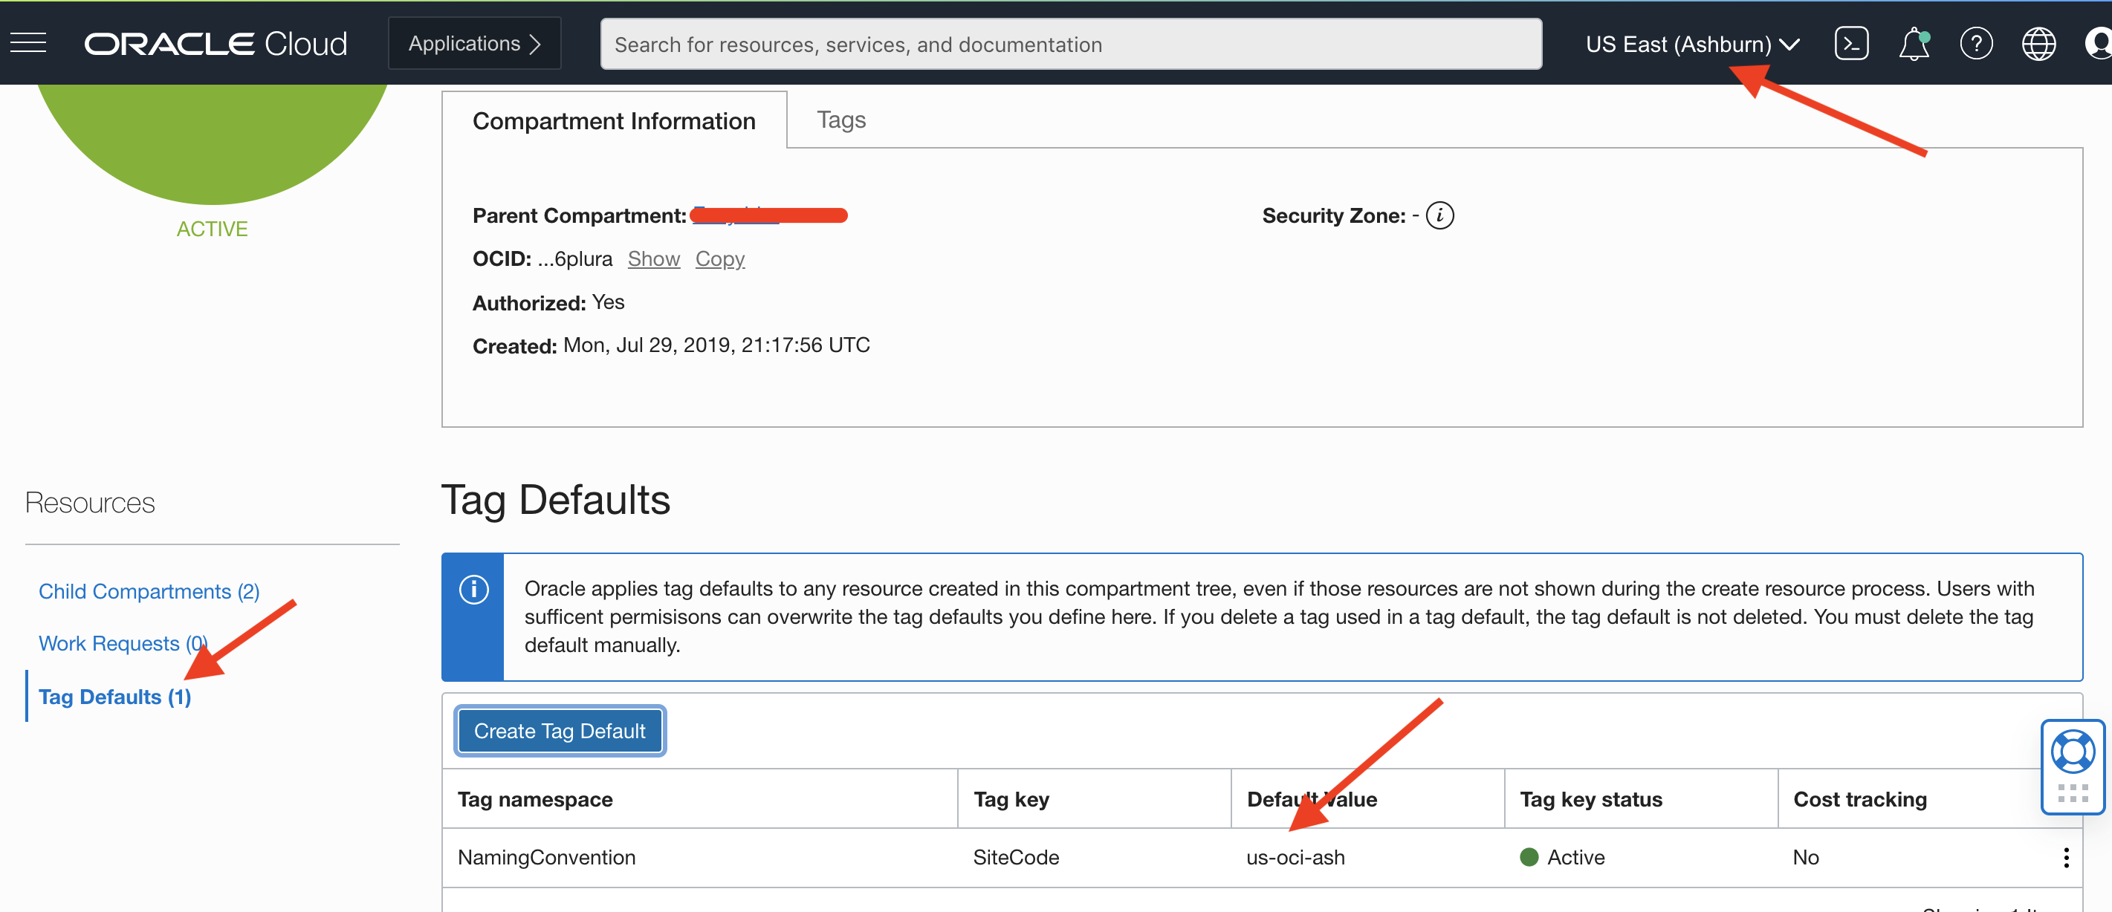Copy the compartment OCID
2112x912 pixels.
719,259
